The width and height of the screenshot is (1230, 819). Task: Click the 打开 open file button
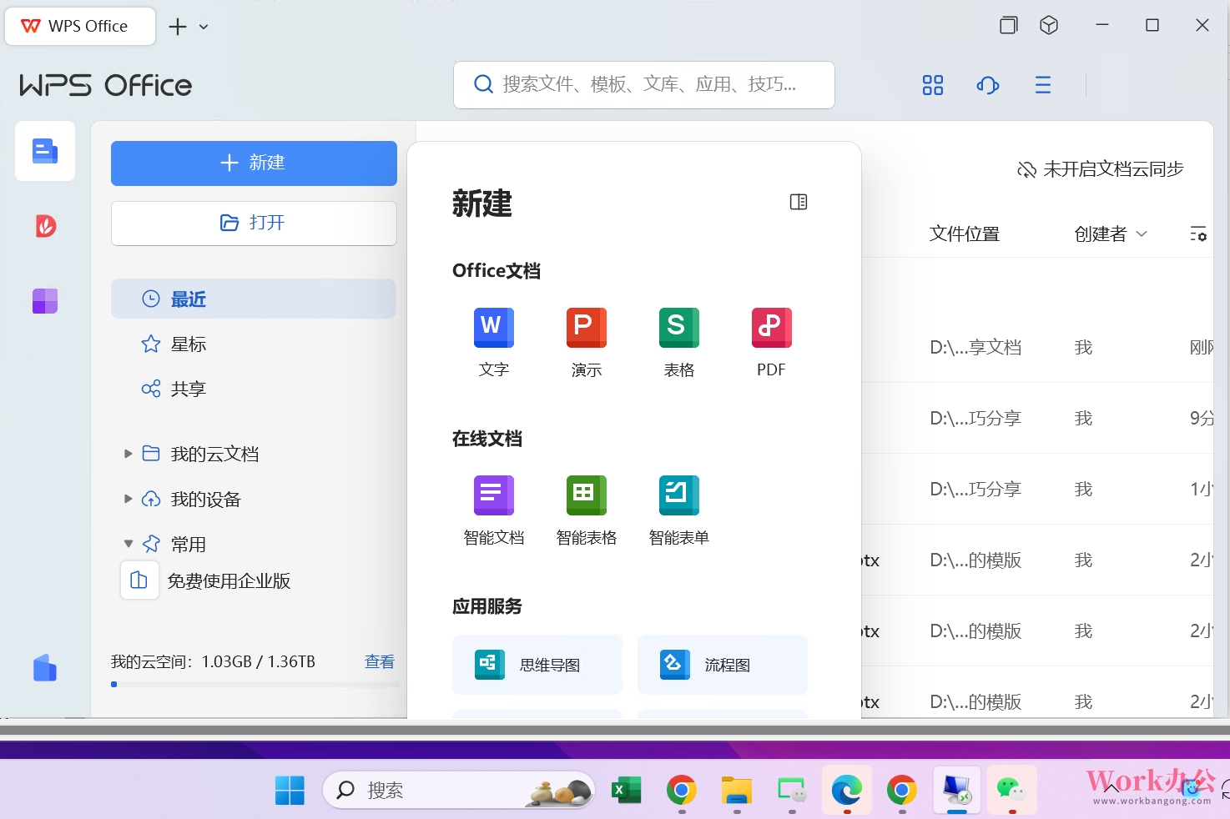(x=254, y=223)
